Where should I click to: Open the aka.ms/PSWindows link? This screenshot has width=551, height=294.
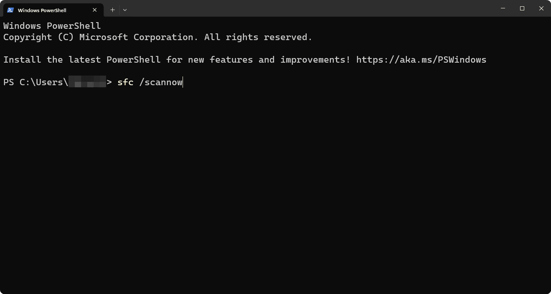pyautogui.click(x=421, y=60)
